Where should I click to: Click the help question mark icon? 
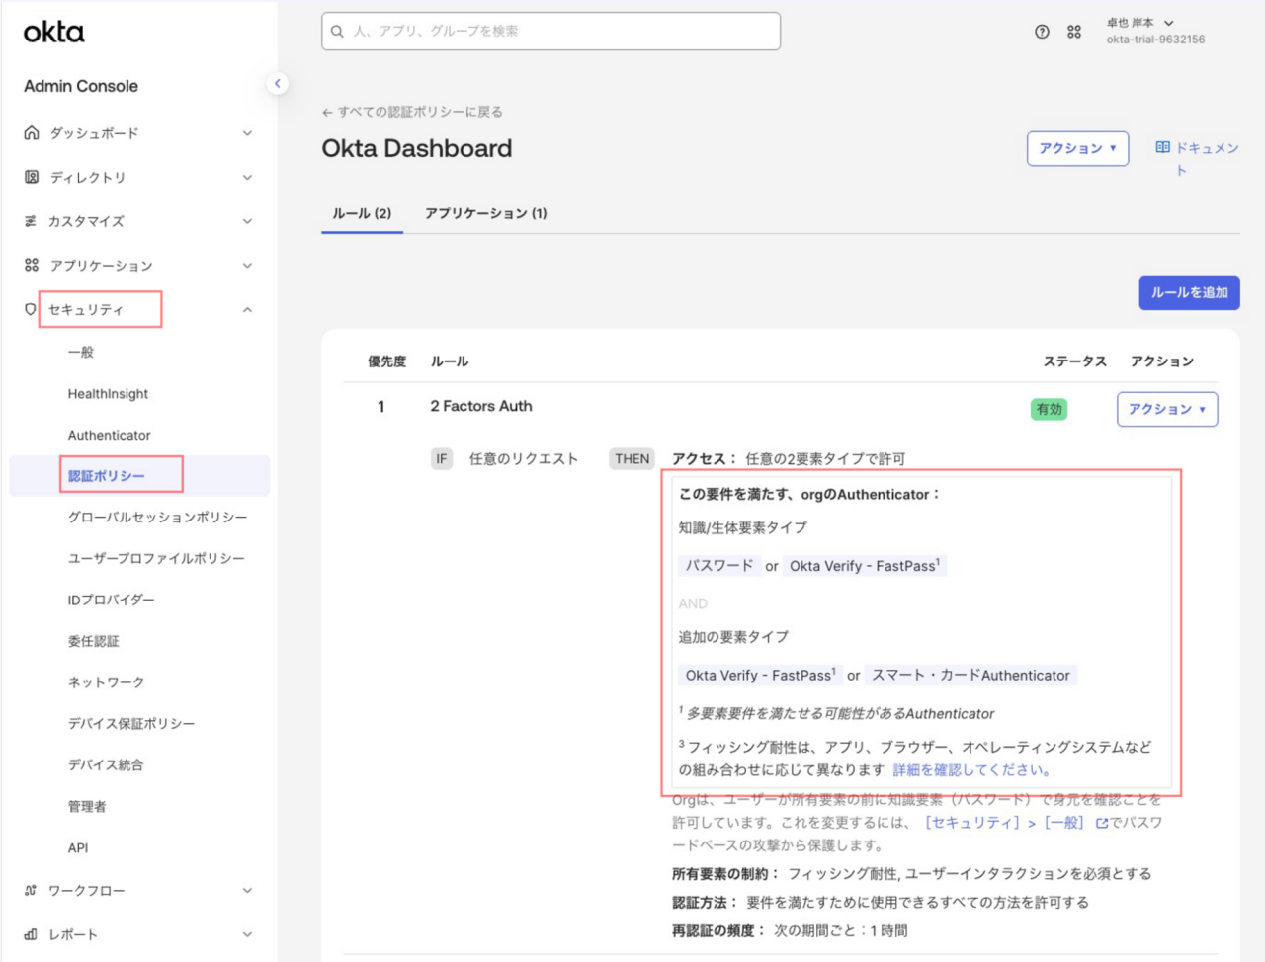pyautogui.click(x=1042, y=32)
